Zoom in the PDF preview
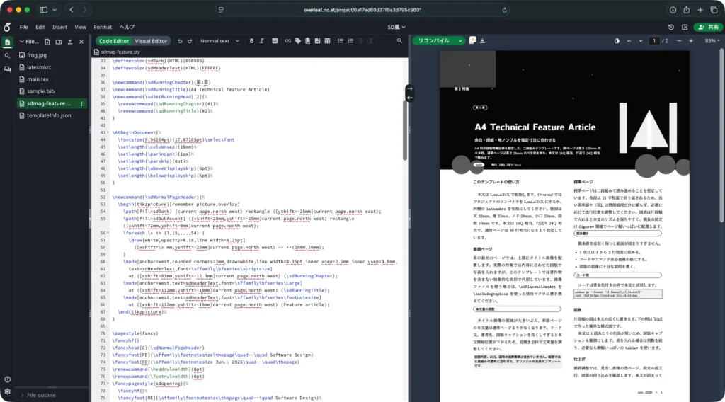This screenshot has width=725, height=402. point(691,40)
